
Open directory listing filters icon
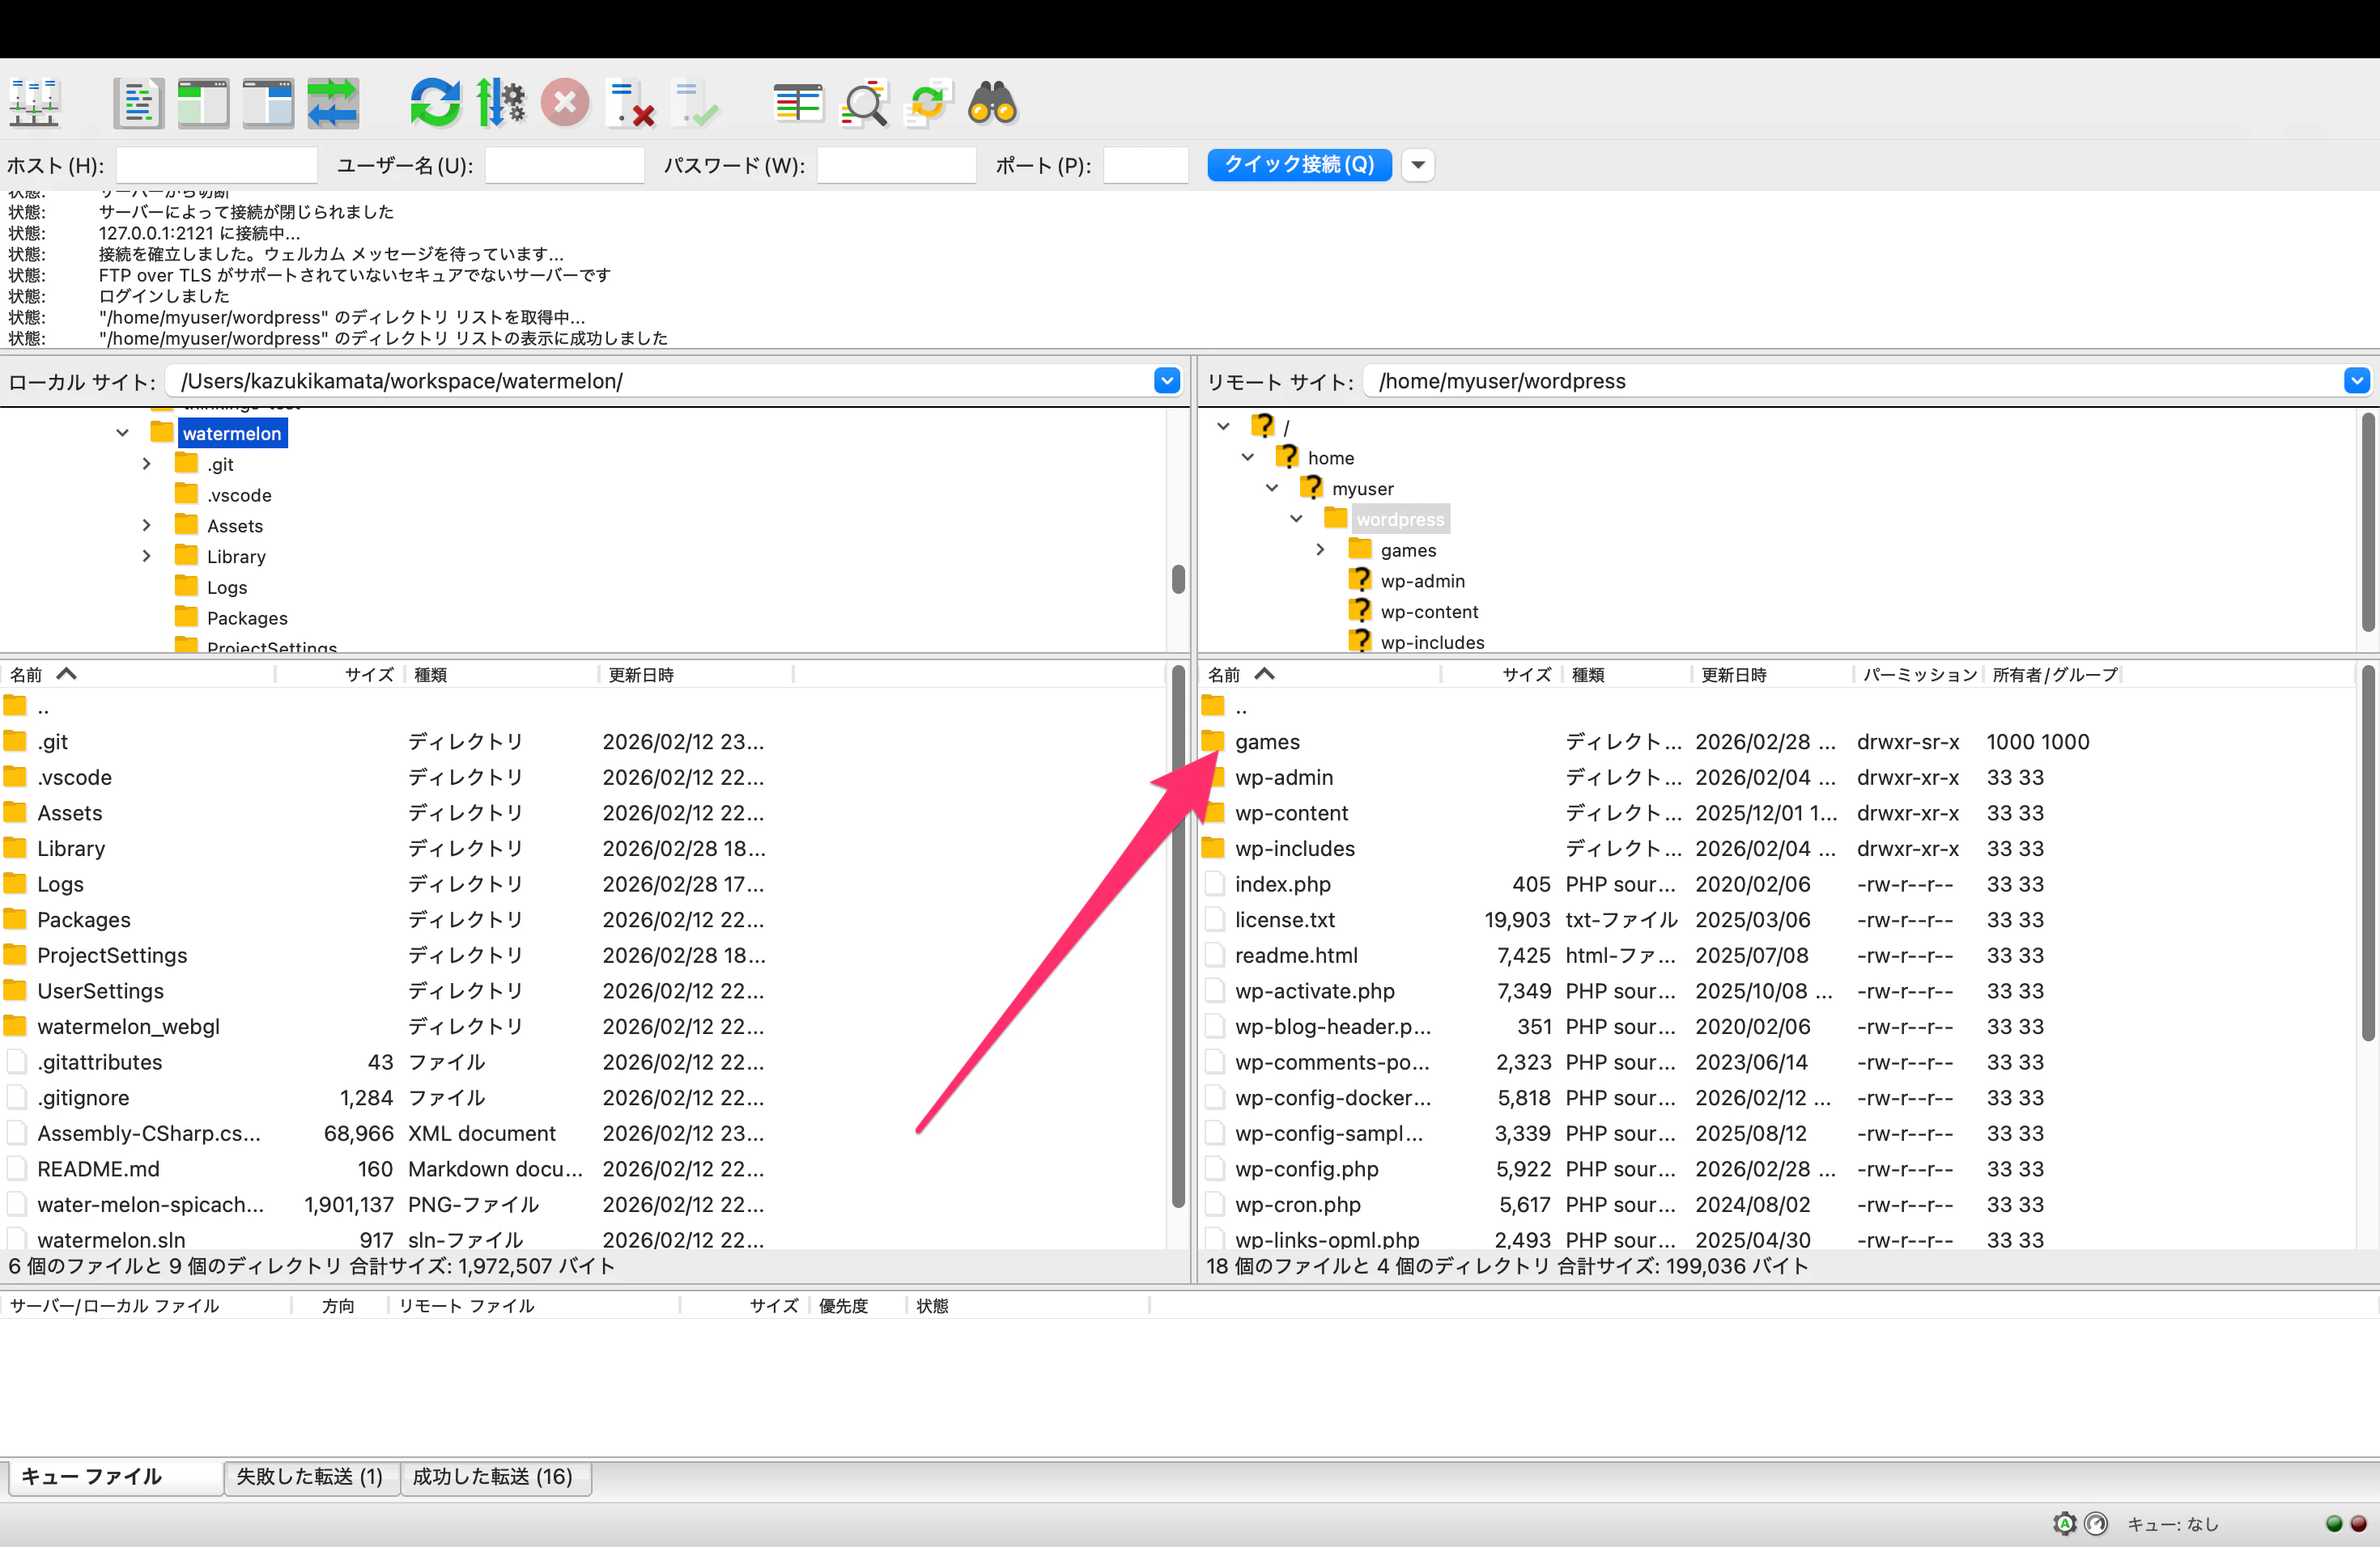click(798, 103)
